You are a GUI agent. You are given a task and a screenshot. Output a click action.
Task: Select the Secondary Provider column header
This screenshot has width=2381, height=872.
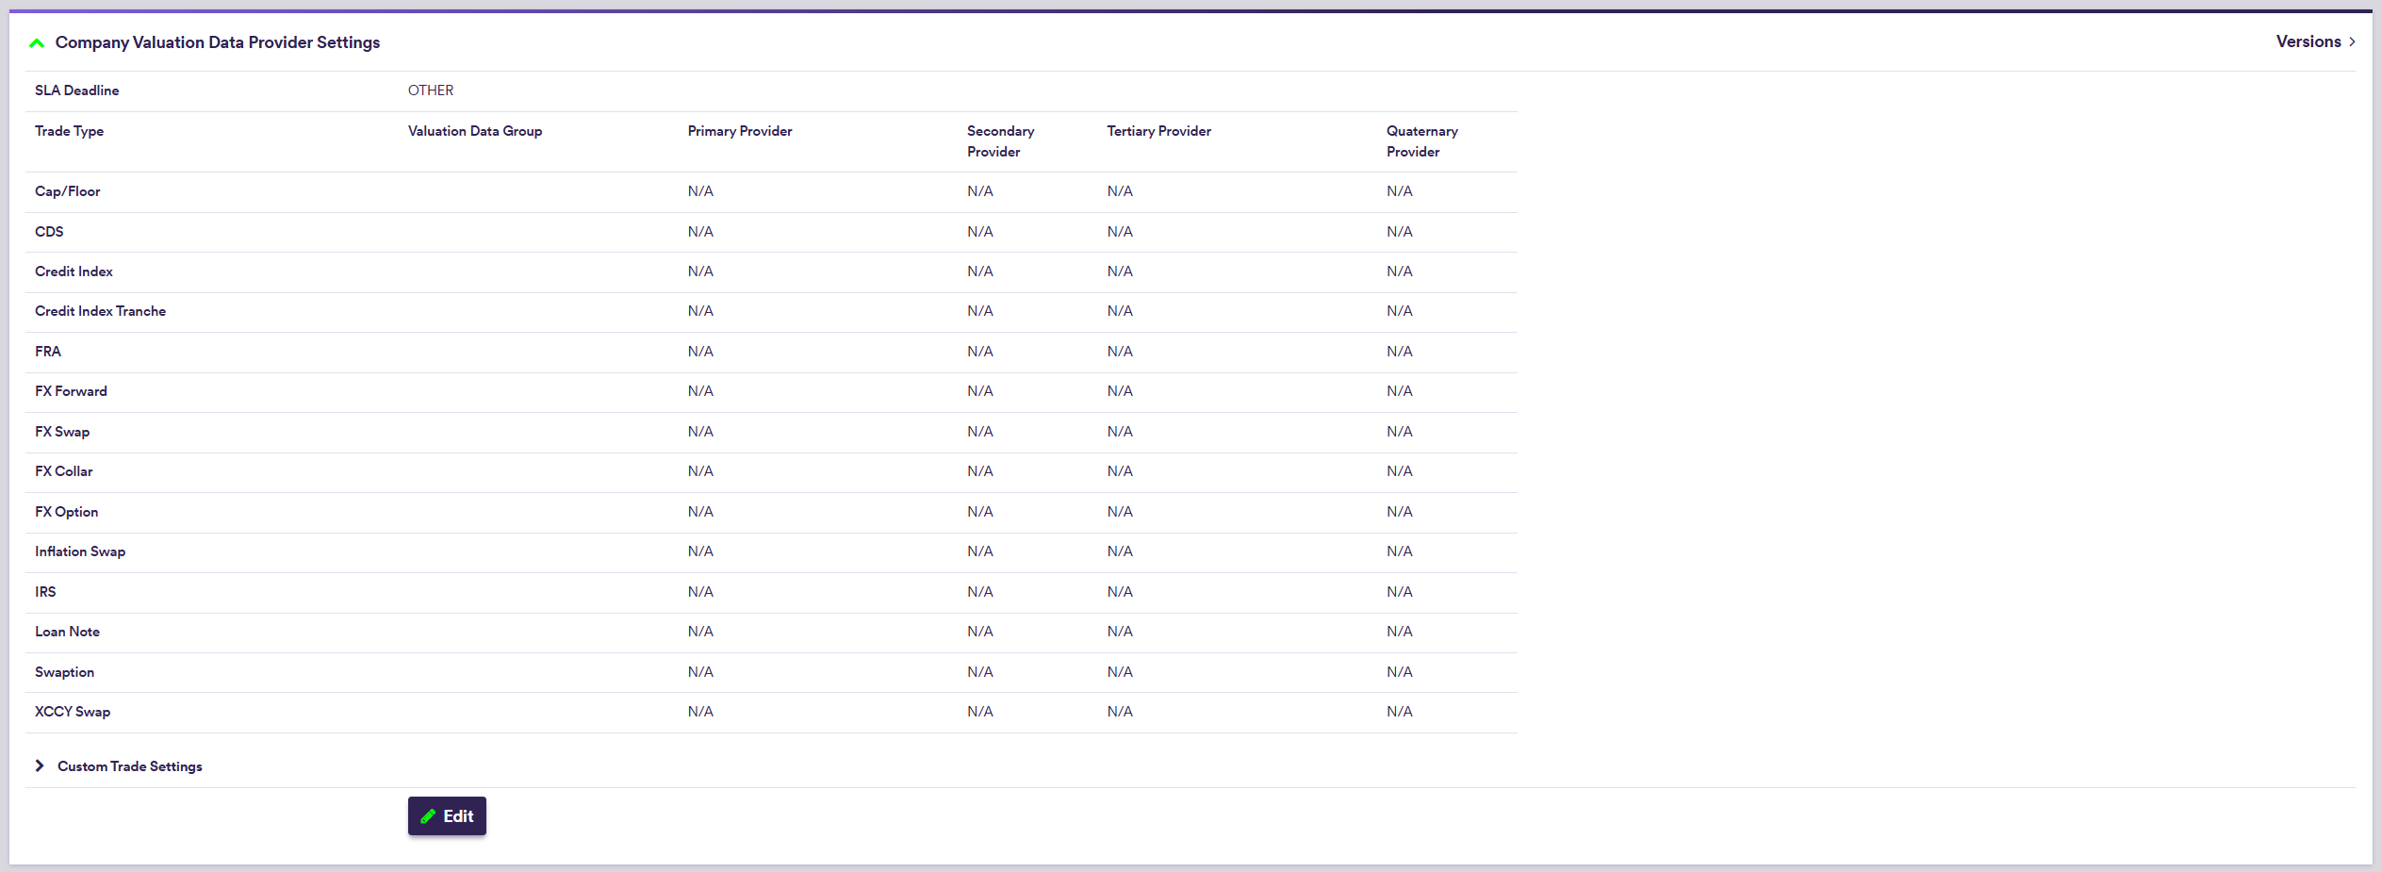(x=999, y=141)
